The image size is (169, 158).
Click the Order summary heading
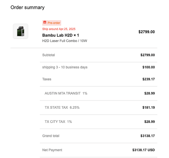[x=28, y=8]
